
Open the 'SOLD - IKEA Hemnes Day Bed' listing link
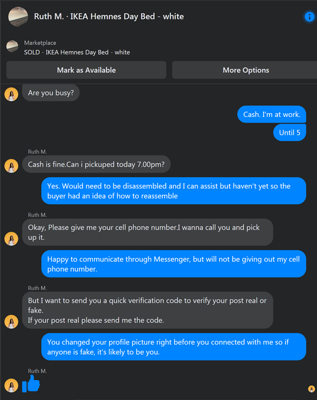pyautogui.click(x=77, y=52)
